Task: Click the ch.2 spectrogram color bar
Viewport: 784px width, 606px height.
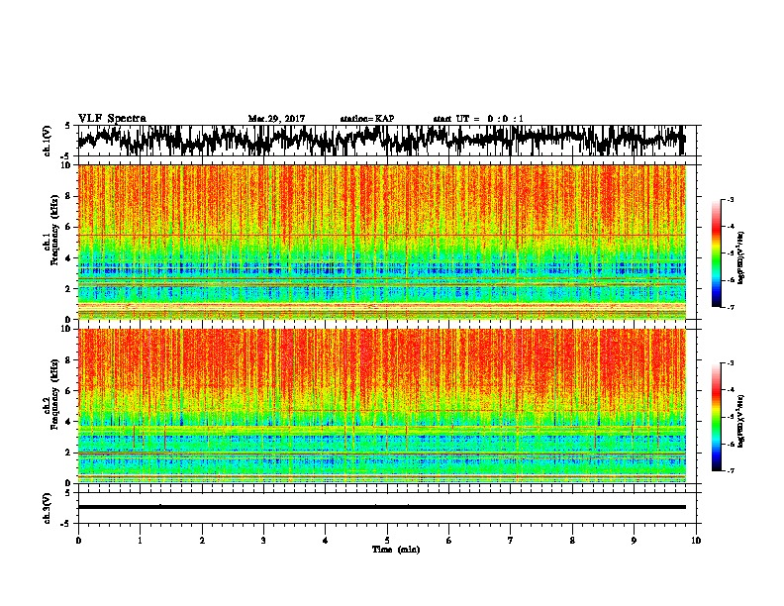Action: pos(717,417)
